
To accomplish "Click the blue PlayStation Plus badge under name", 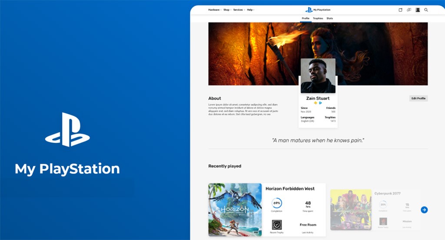I will click(321, 103).
